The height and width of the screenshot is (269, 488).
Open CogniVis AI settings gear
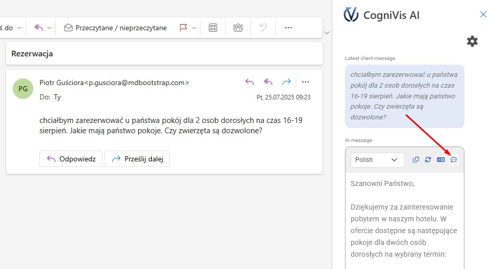click(472, 42)
